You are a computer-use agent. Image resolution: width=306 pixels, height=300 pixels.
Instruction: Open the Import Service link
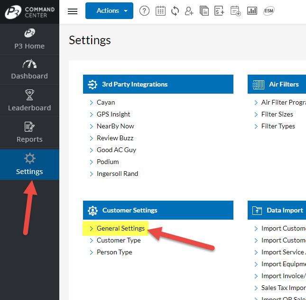(x=284, y=252)
